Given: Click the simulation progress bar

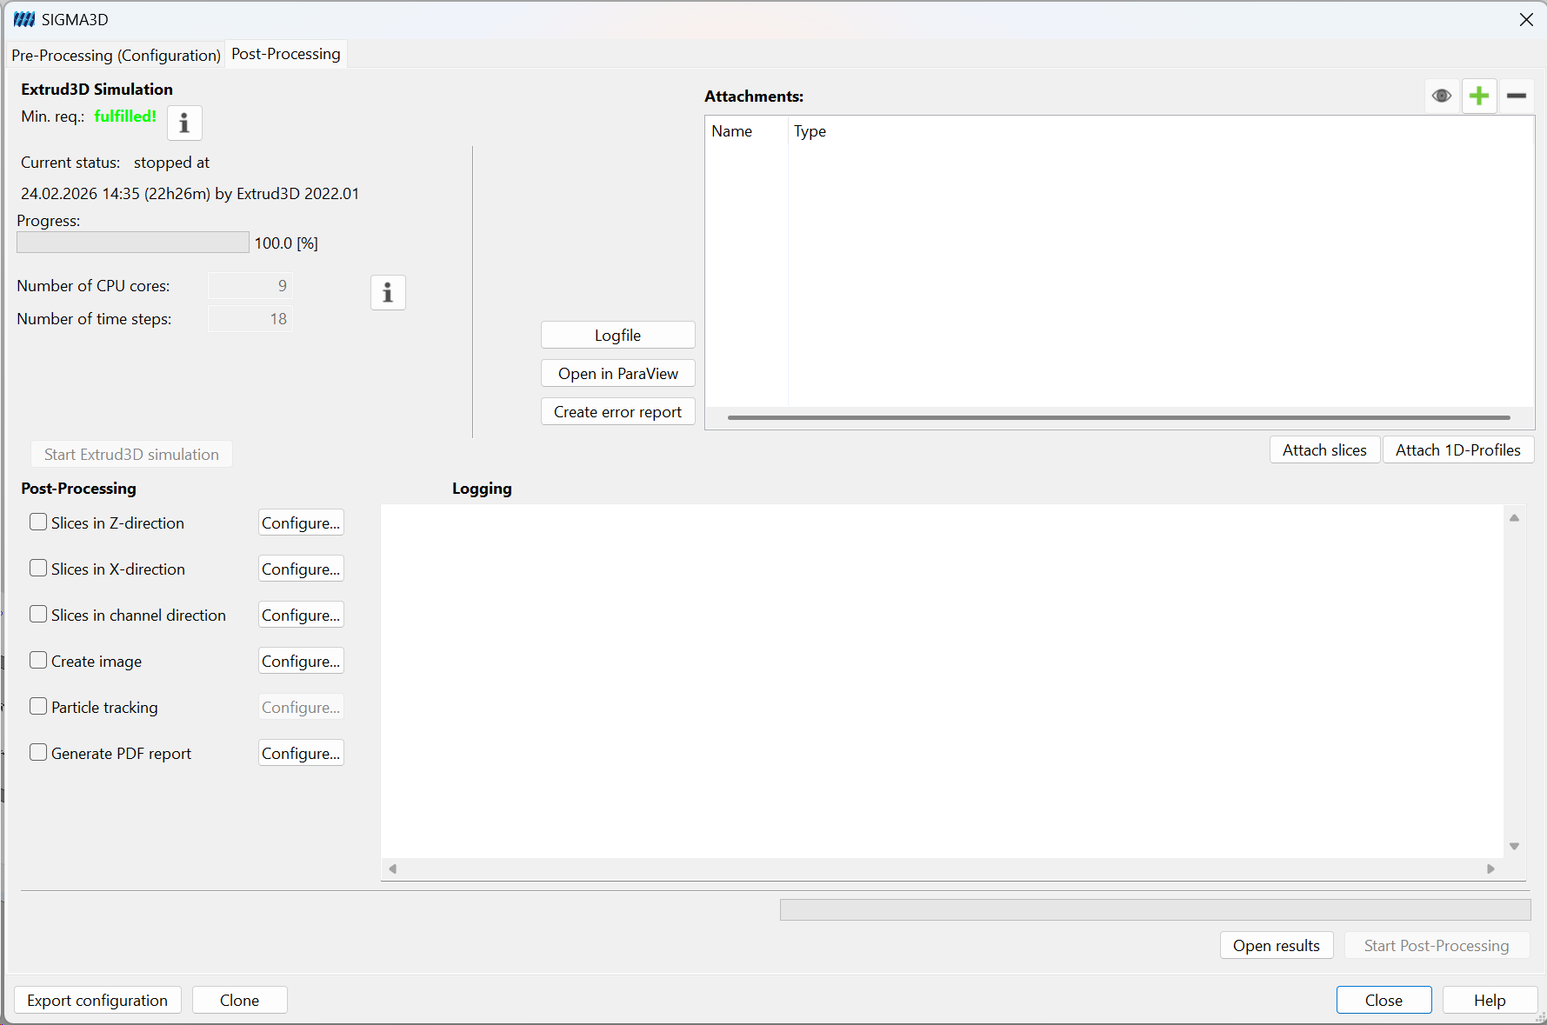Looking at the screenshot, I should pos(133,243).
